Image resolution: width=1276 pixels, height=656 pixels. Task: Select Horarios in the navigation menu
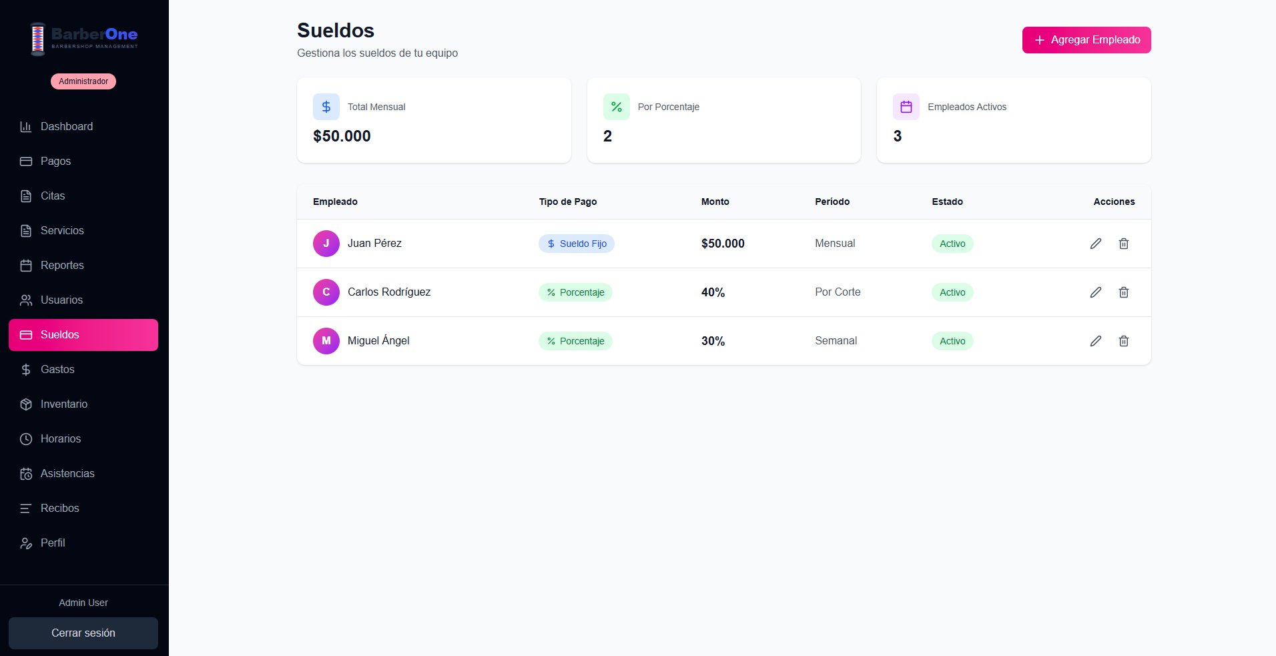pos(60,439)
